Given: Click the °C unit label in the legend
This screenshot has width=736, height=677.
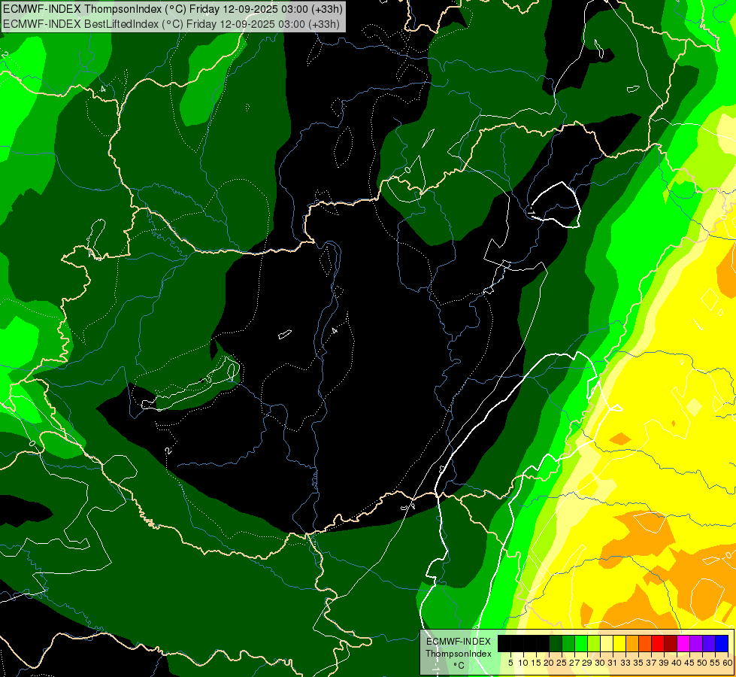Looking at the screenshot, I should click(459, 665).
